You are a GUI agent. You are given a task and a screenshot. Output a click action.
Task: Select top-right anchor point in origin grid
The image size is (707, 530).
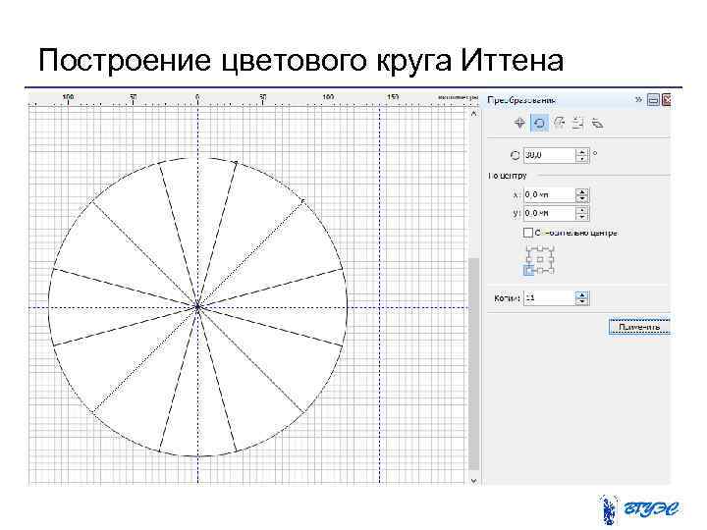coord(551,248)
